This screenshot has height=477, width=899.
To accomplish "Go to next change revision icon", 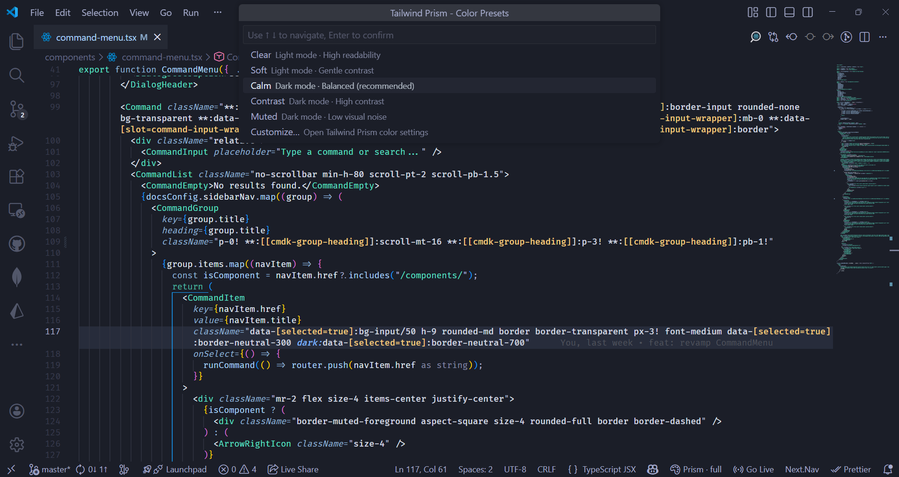I will coord(828,37).
